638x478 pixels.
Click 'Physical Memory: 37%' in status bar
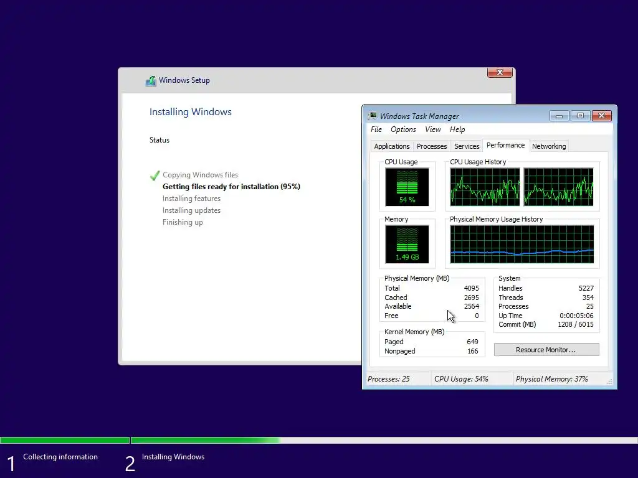tap(552, 379)
